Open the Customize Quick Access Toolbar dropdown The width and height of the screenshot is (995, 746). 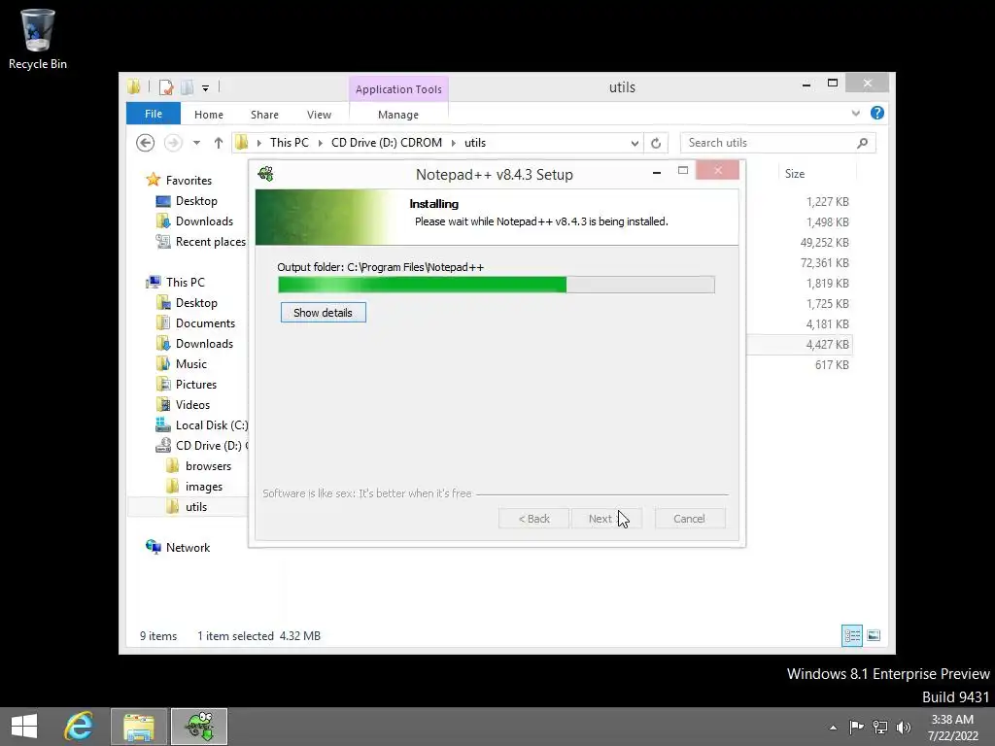(206, 88)
